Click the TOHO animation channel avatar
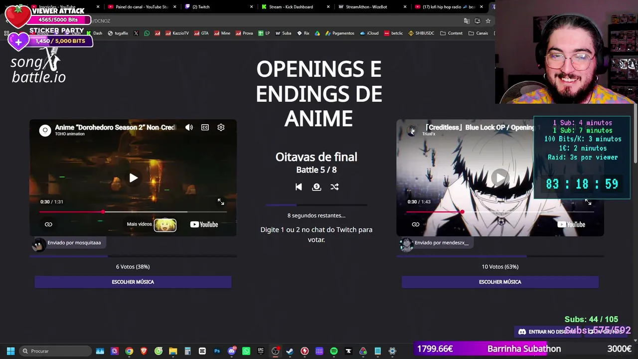 tap(45, 131)
